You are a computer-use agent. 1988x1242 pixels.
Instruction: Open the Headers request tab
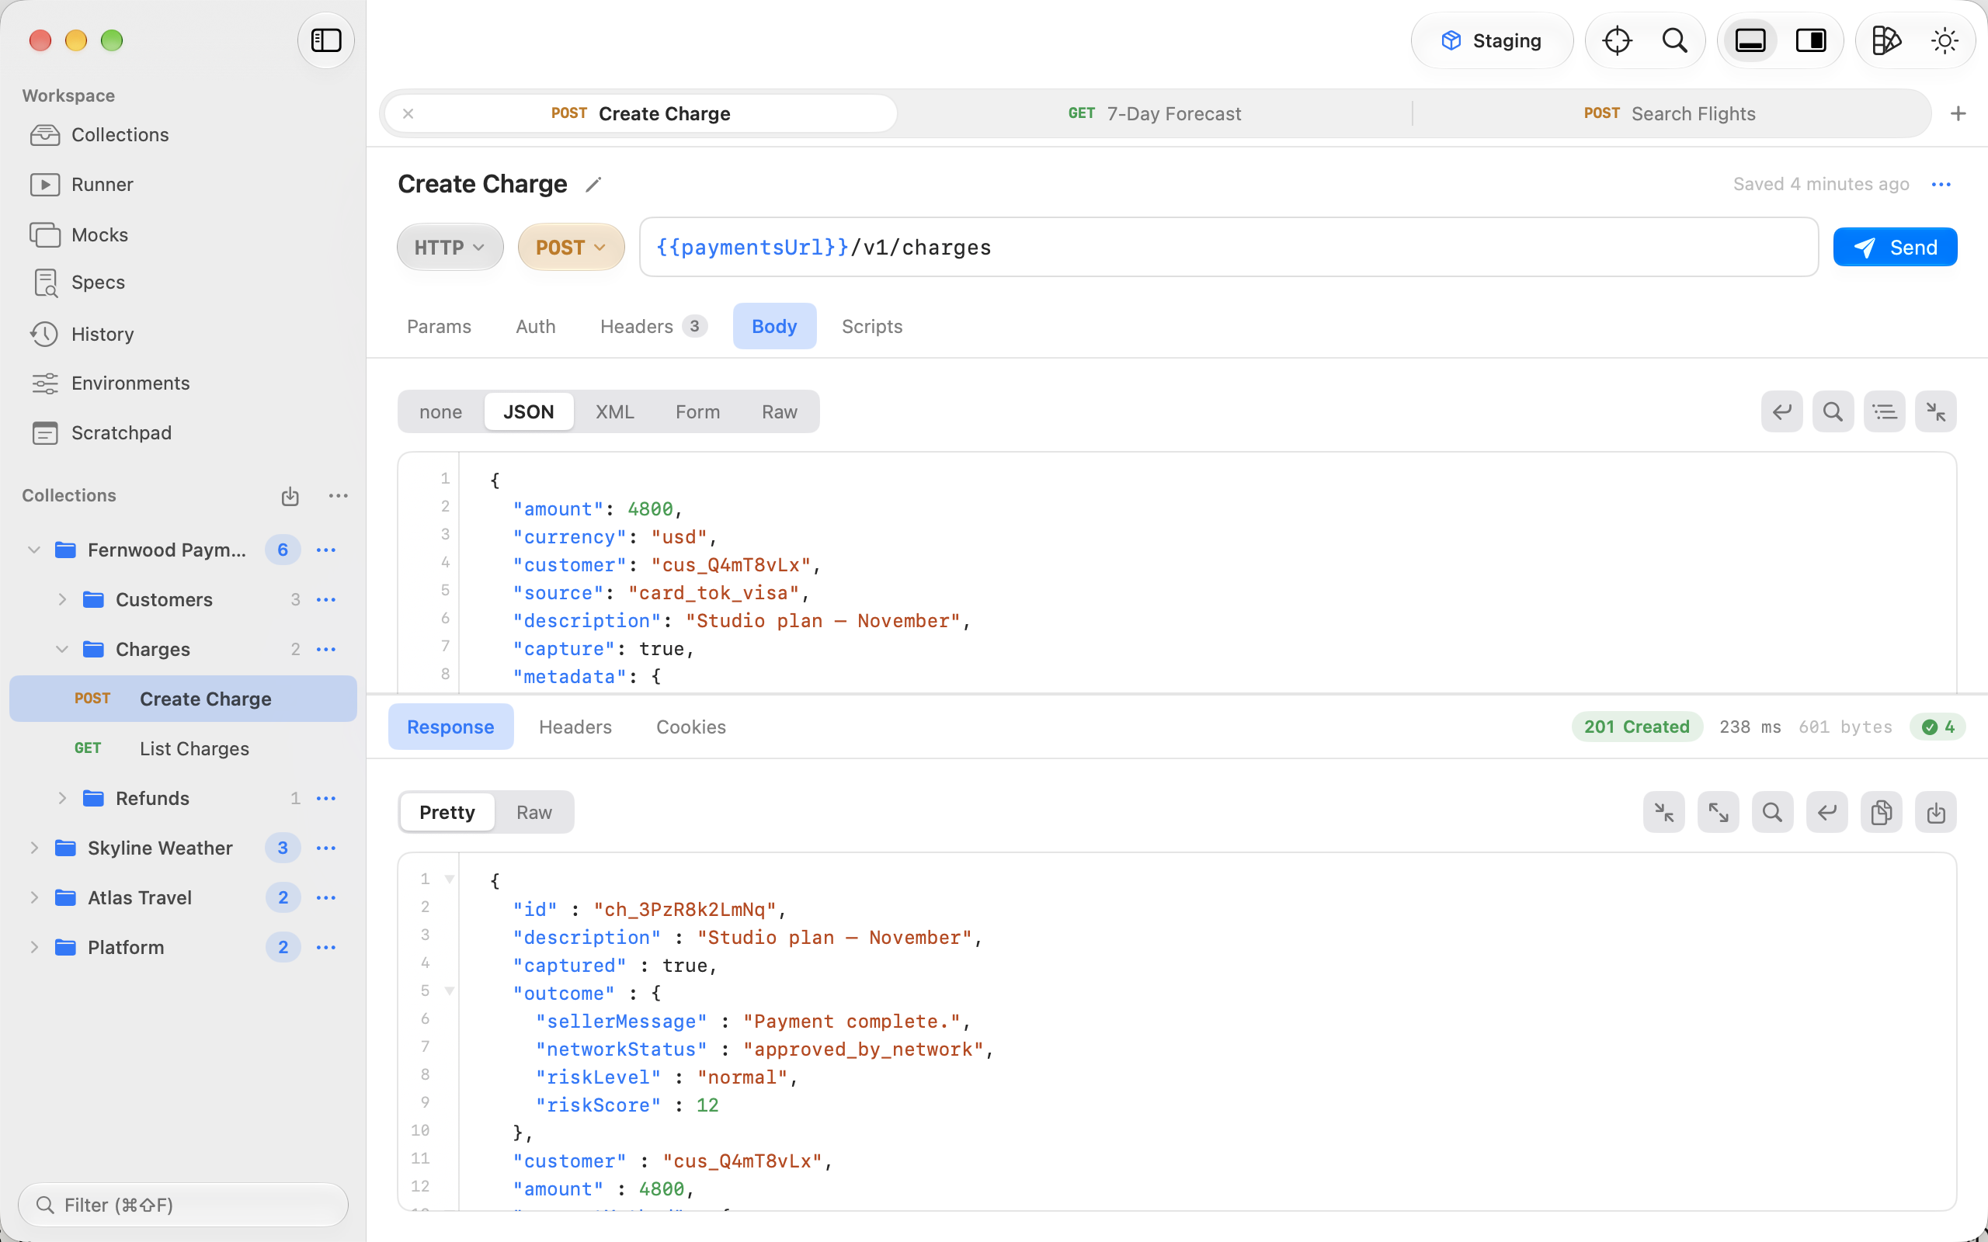tap(653, 326)
